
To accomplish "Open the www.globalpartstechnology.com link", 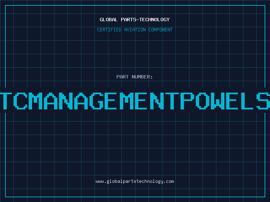I will point(135,181).
